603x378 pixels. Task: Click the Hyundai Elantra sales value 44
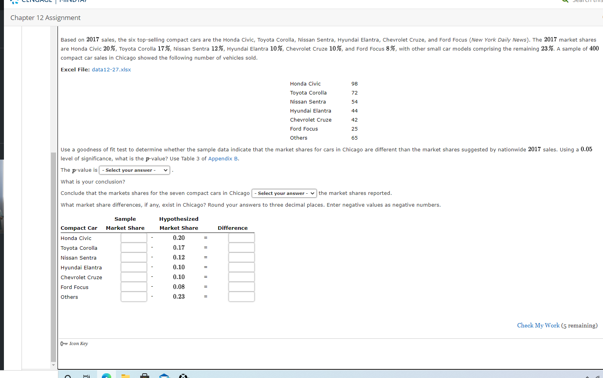pos(354,111)
